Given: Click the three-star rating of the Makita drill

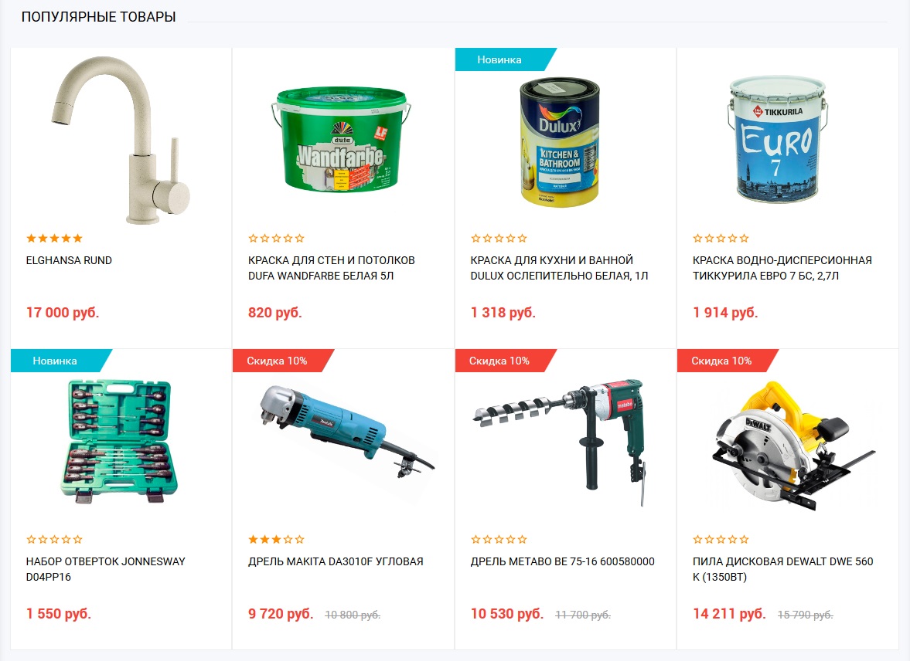Looking at the screenshot, I should click(x=276, y=539).
